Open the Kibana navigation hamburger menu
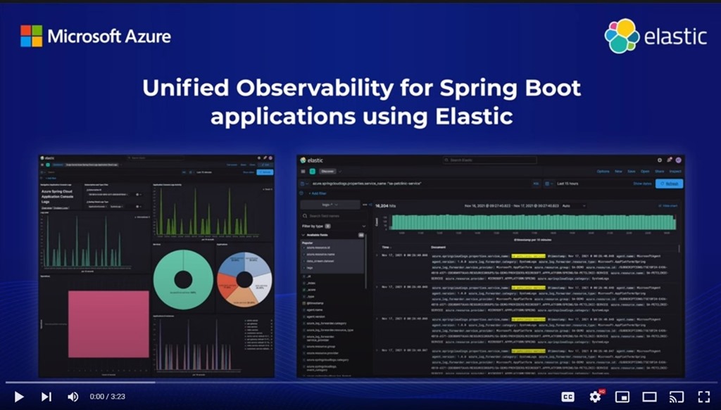This screenshot has width=721, height=410. coord(303,172)
